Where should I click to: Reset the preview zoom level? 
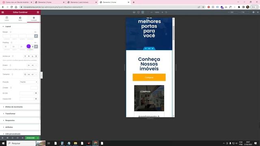[x=166, y=12]
